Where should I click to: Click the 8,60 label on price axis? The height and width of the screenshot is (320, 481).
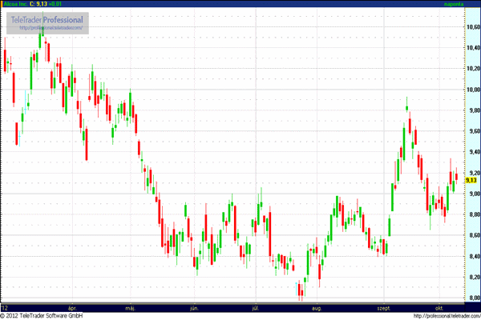(x=472, y=235)
